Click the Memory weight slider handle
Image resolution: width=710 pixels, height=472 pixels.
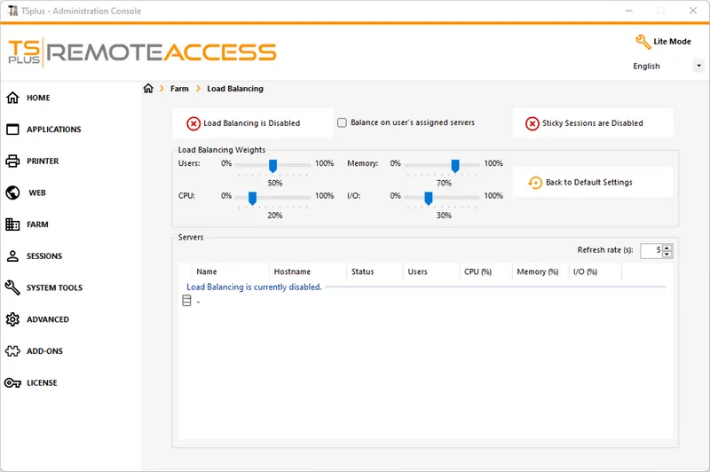tap(455, 165)
